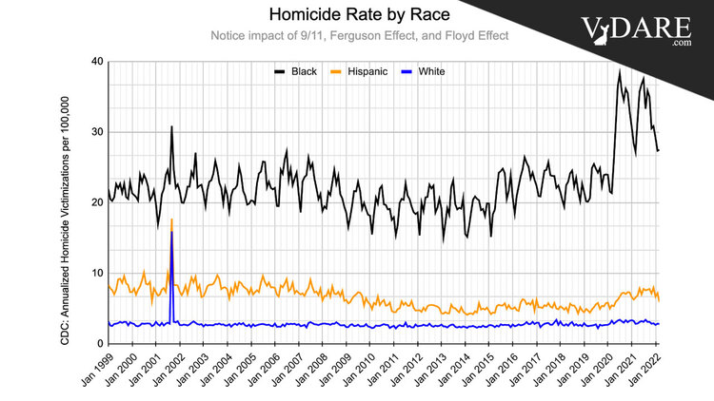Click the 'Jan 2010' x-axis label

point(359,369)
